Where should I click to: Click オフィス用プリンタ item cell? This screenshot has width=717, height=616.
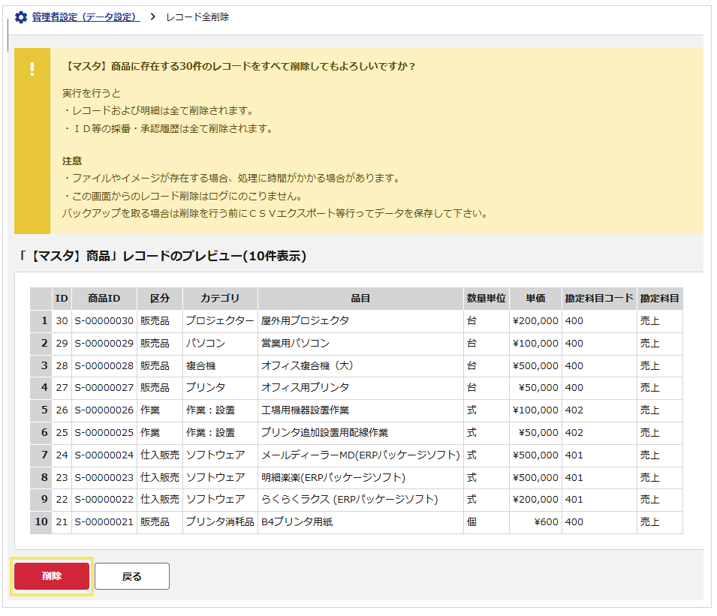coord(360,387)
